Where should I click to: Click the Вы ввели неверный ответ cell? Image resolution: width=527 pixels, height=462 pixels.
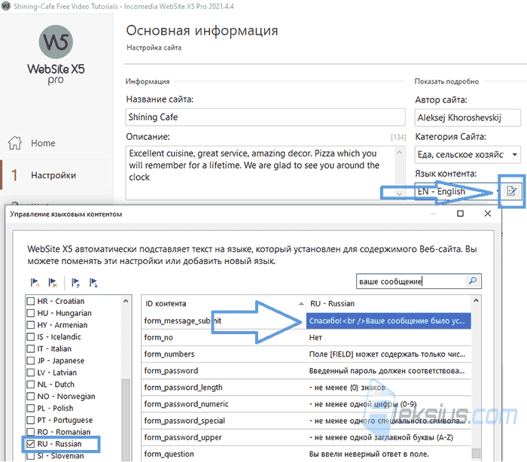coord(388,454)
